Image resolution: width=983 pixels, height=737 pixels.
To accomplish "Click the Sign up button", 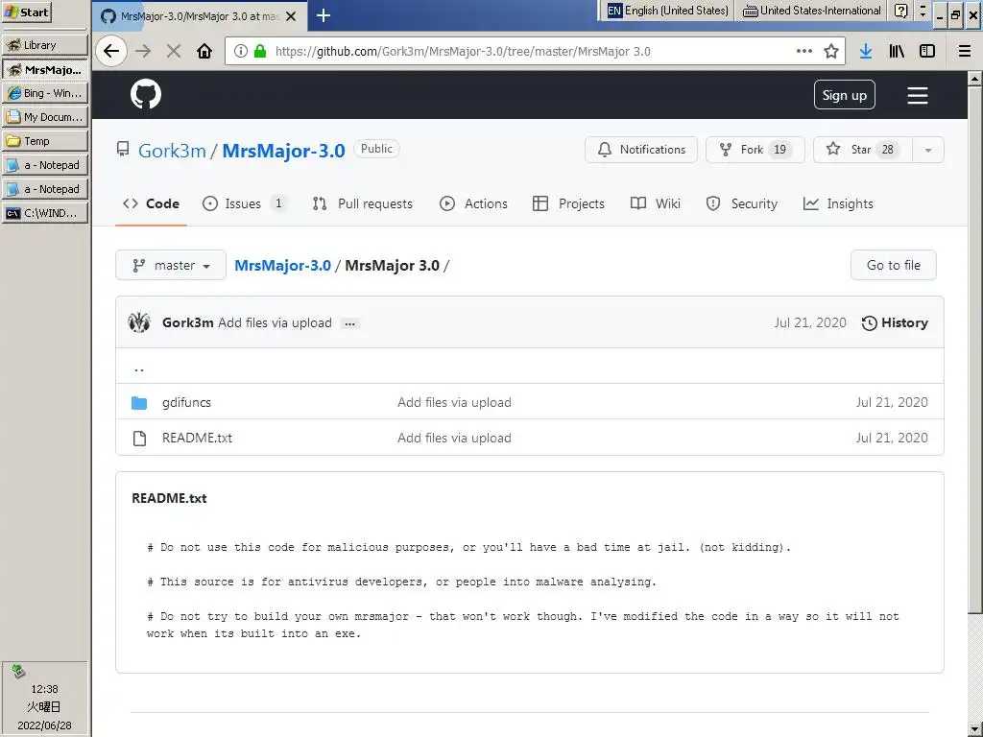I will click(x=845, y=95).
